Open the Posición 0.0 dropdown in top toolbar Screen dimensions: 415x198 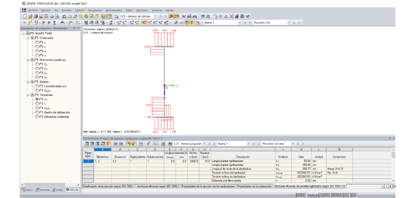pos(289,23)
